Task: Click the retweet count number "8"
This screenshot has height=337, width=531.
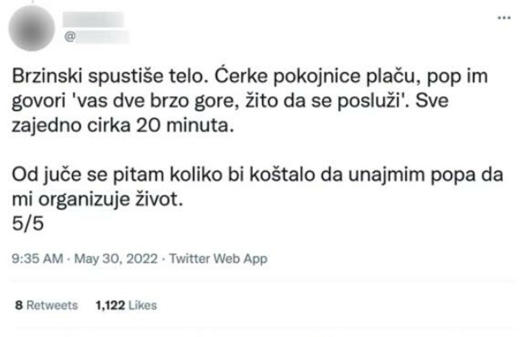Action: [18, 305]
